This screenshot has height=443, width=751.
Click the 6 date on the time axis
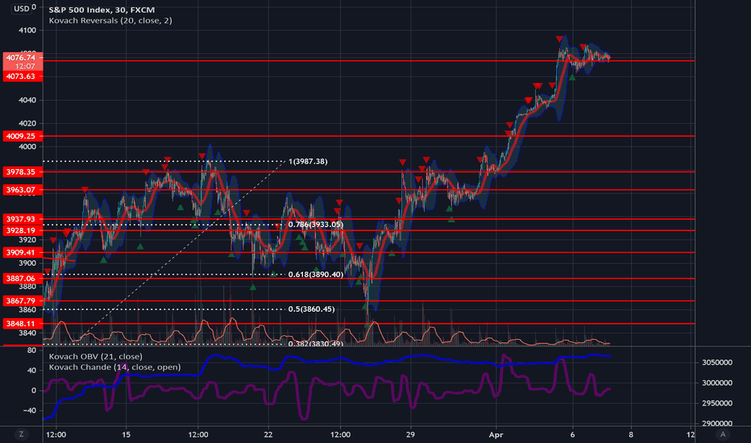572,435
